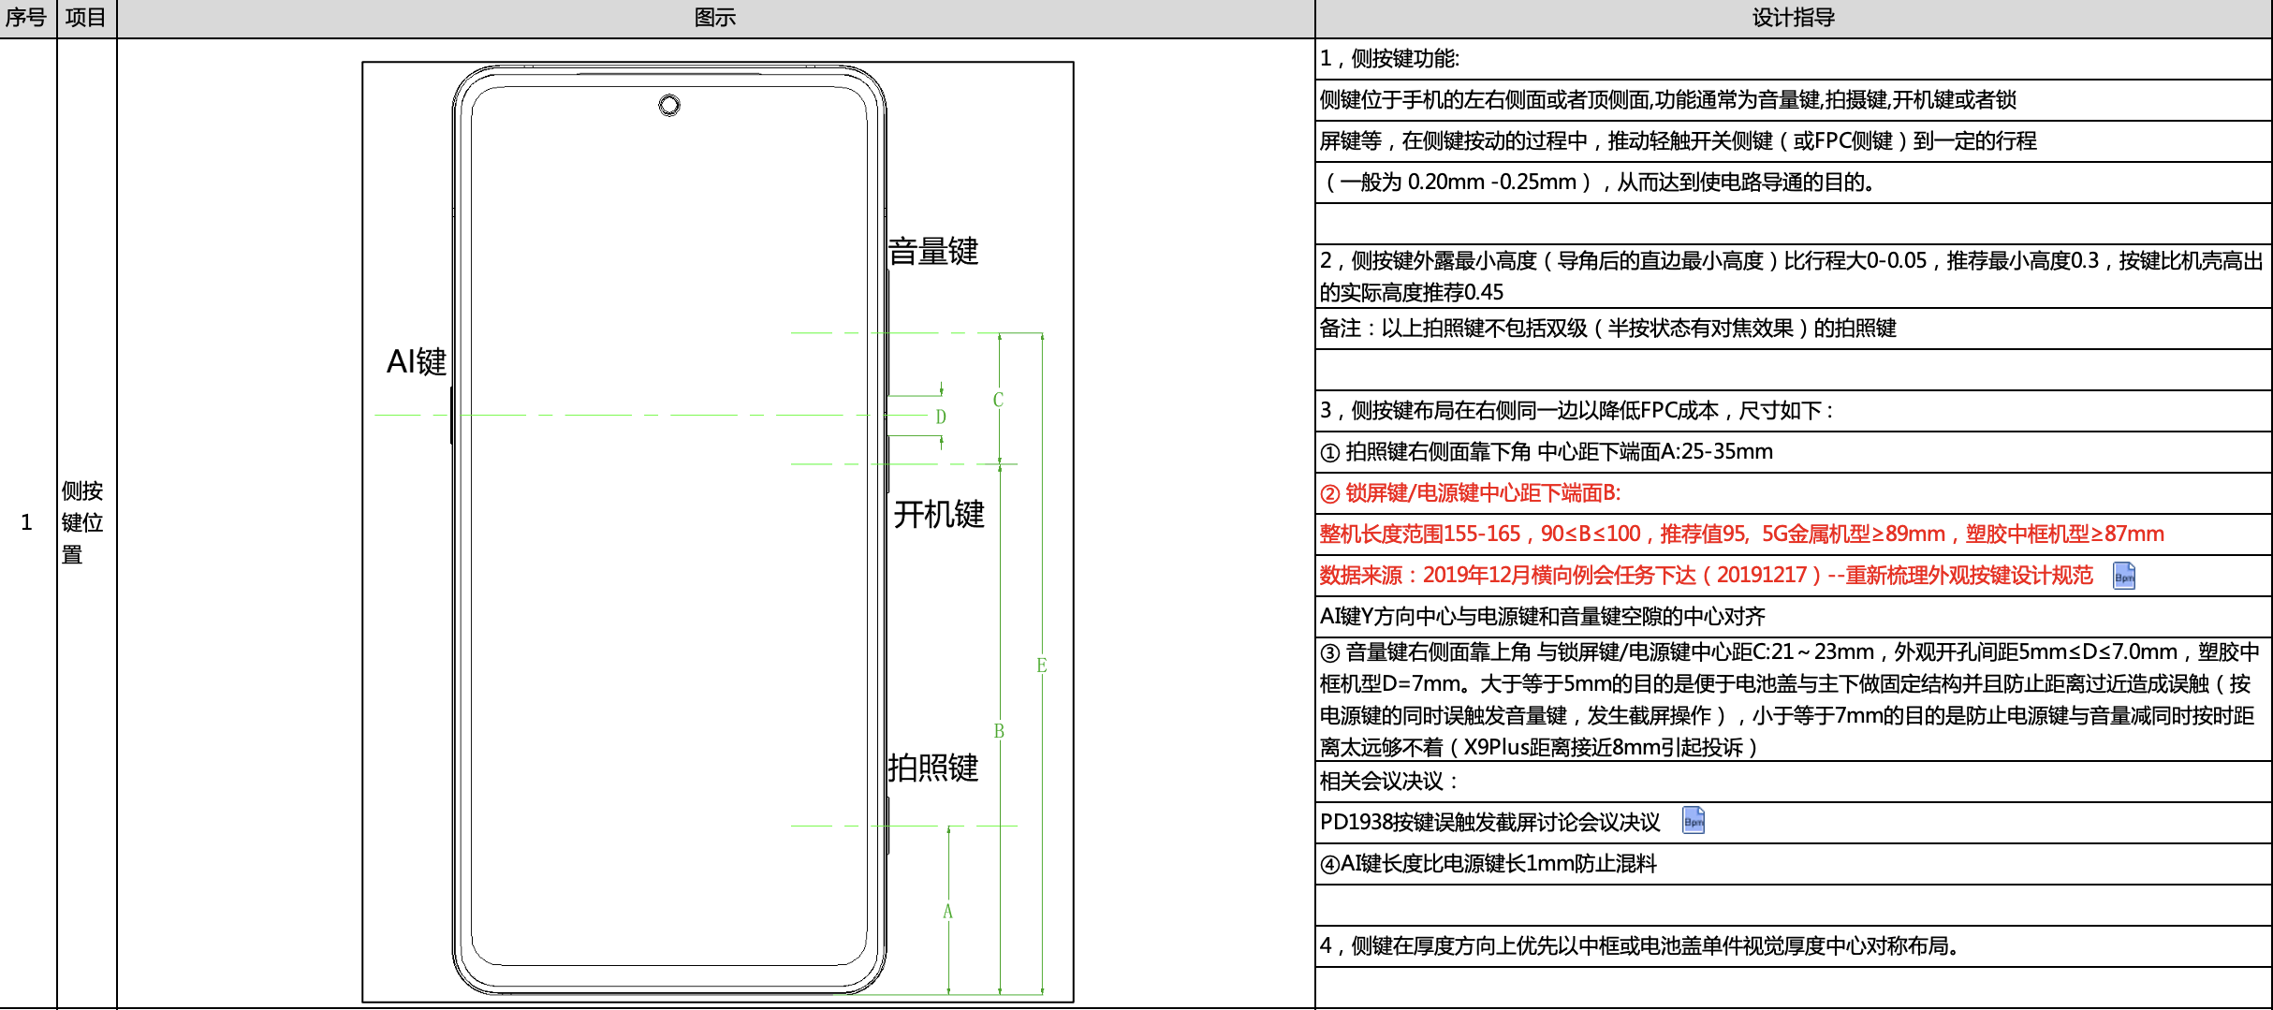Select the 序号 column header
2273x1010 pixels.
click(x=27, y=18)
